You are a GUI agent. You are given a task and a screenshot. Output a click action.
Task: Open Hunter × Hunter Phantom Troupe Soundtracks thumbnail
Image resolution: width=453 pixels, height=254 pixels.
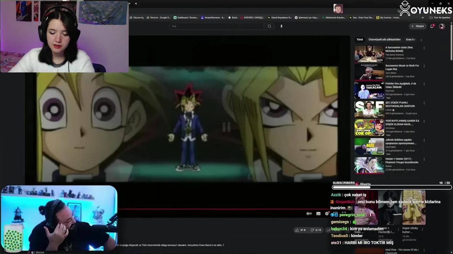(369, 165)
